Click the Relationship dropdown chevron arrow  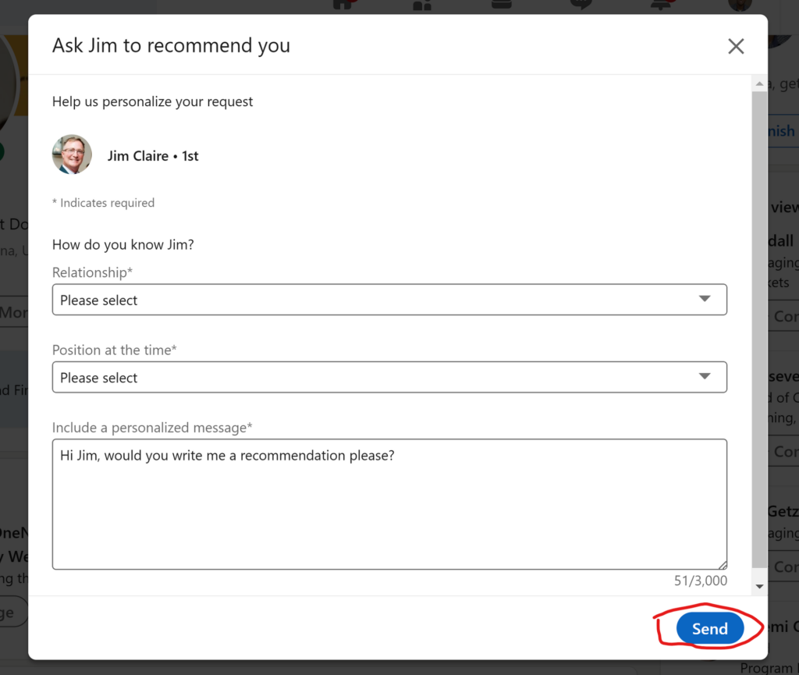705,299
